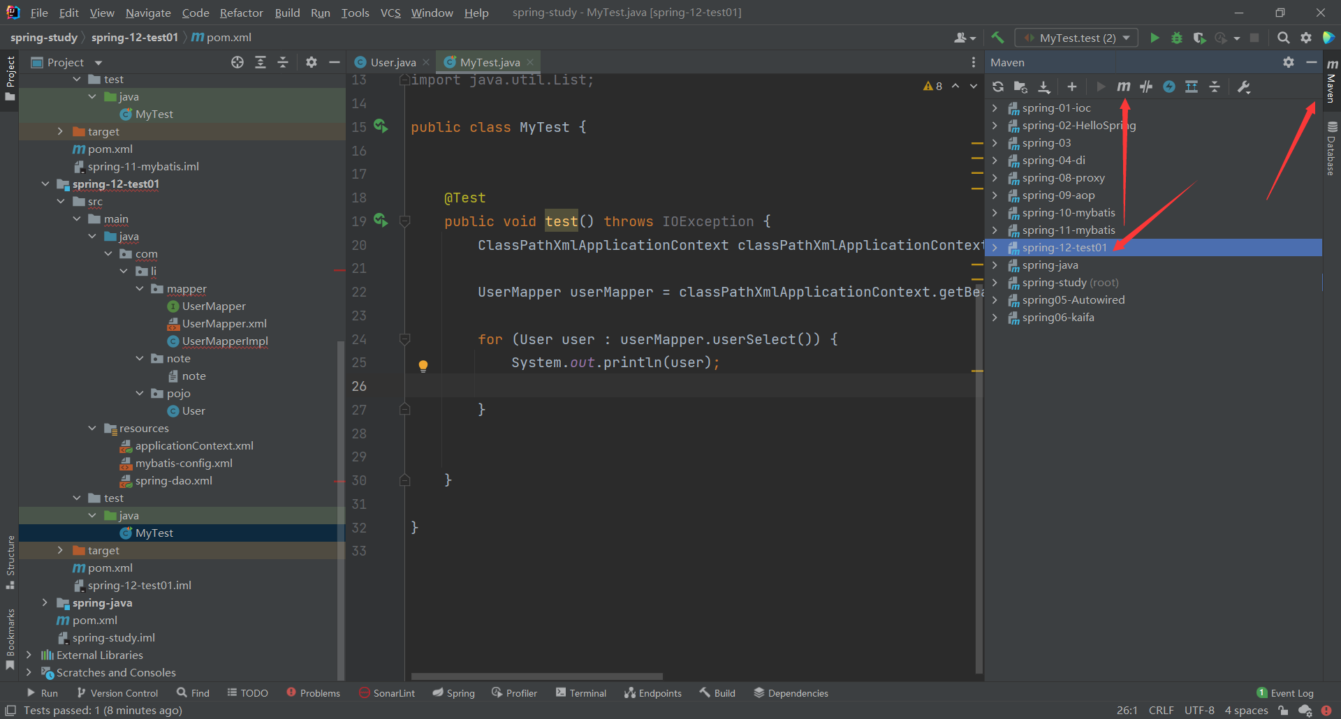
Task: Toggle offline mode in the Maven panel
Action: [x=1168, y=87]
